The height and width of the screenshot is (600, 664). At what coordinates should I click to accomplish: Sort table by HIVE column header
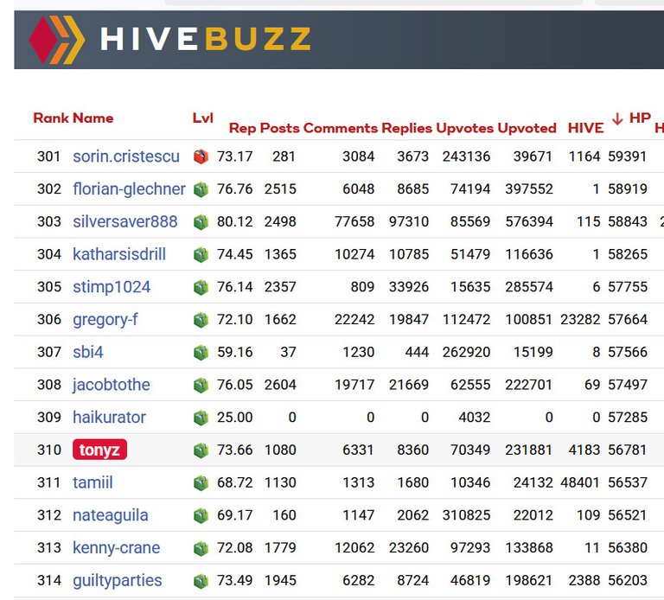[x=585, y=128]
